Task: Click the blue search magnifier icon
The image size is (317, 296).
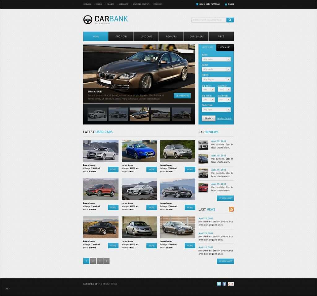Action: click(230, 20)
